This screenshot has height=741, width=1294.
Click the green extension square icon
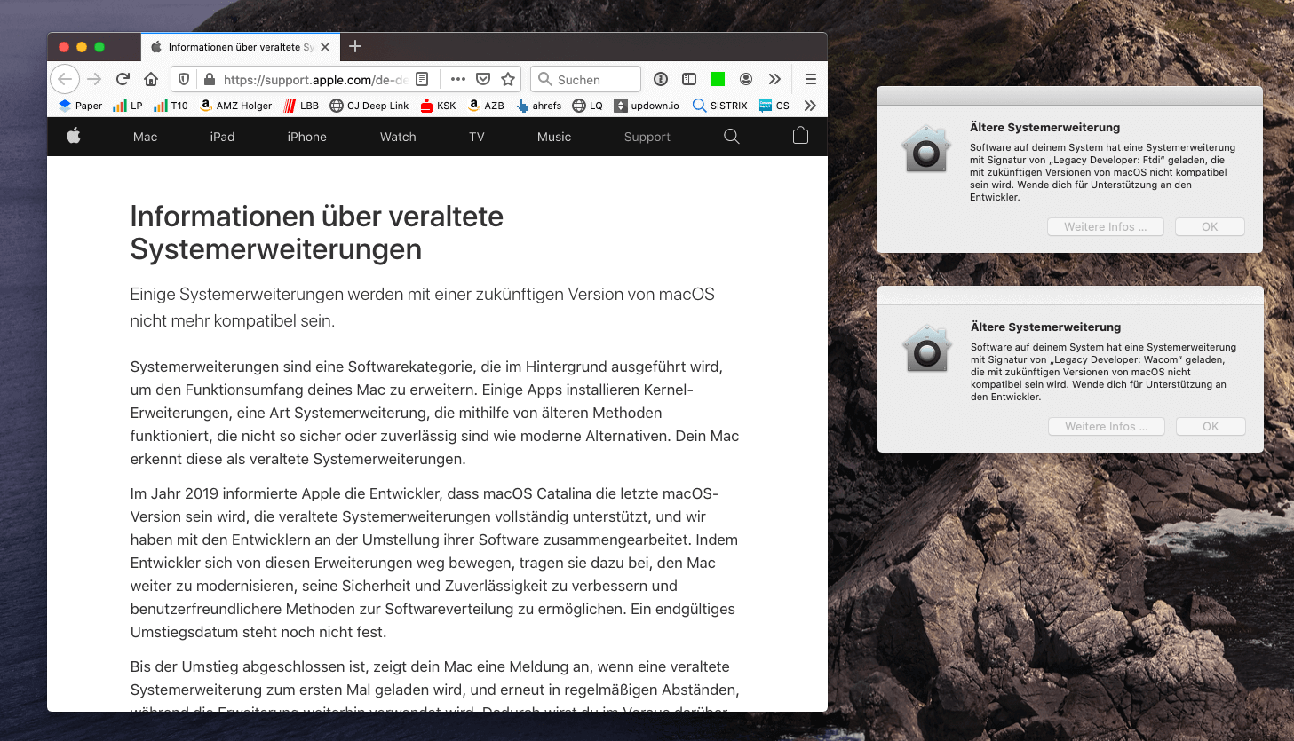(718, 79)
